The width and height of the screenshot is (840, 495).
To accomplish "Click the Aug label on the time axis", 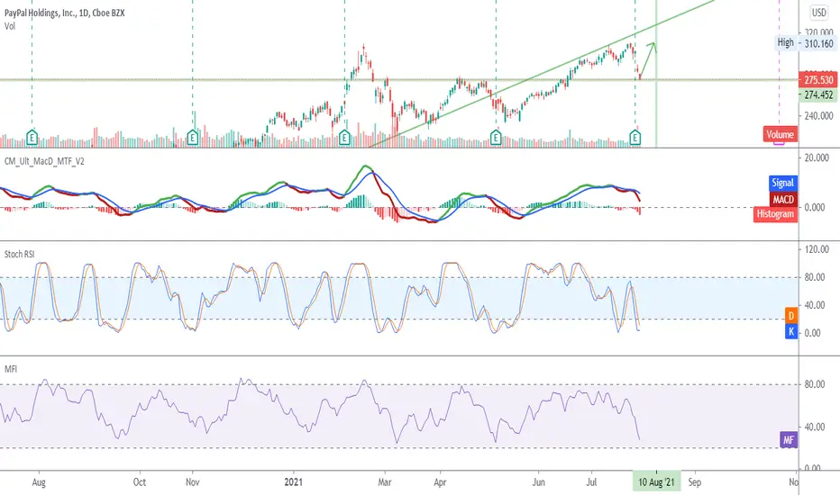I will (39, 482).
